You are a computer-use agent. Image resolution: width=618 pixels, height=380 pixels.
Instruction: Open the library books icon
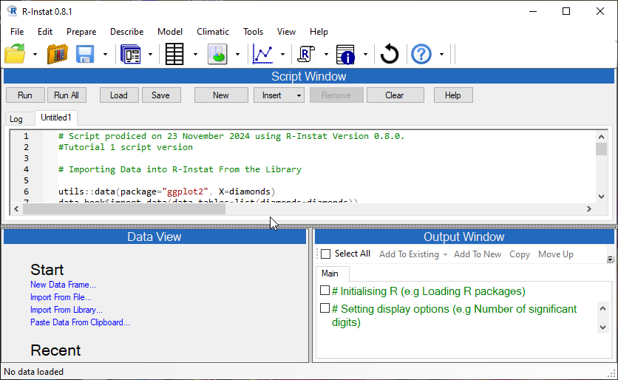[58, 54]
